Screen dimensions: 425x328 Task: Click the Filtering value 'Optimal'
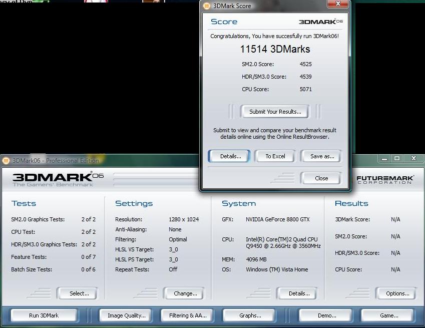point(178,239)
